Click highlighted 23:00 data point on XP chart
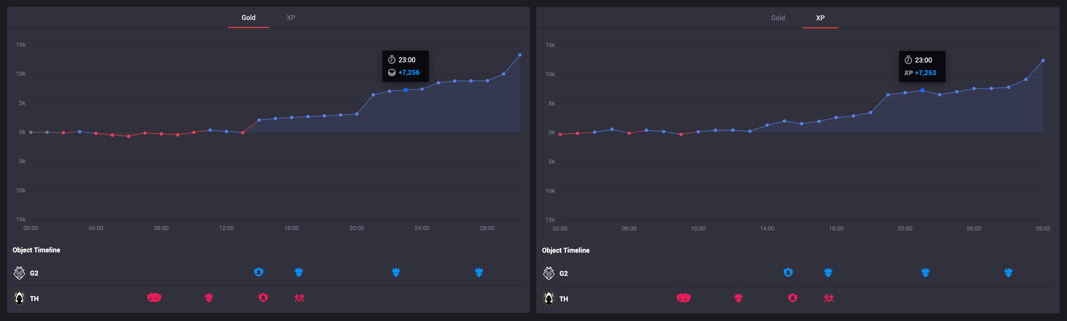Viewport: 1067px width, 321px height. (922, 91)
